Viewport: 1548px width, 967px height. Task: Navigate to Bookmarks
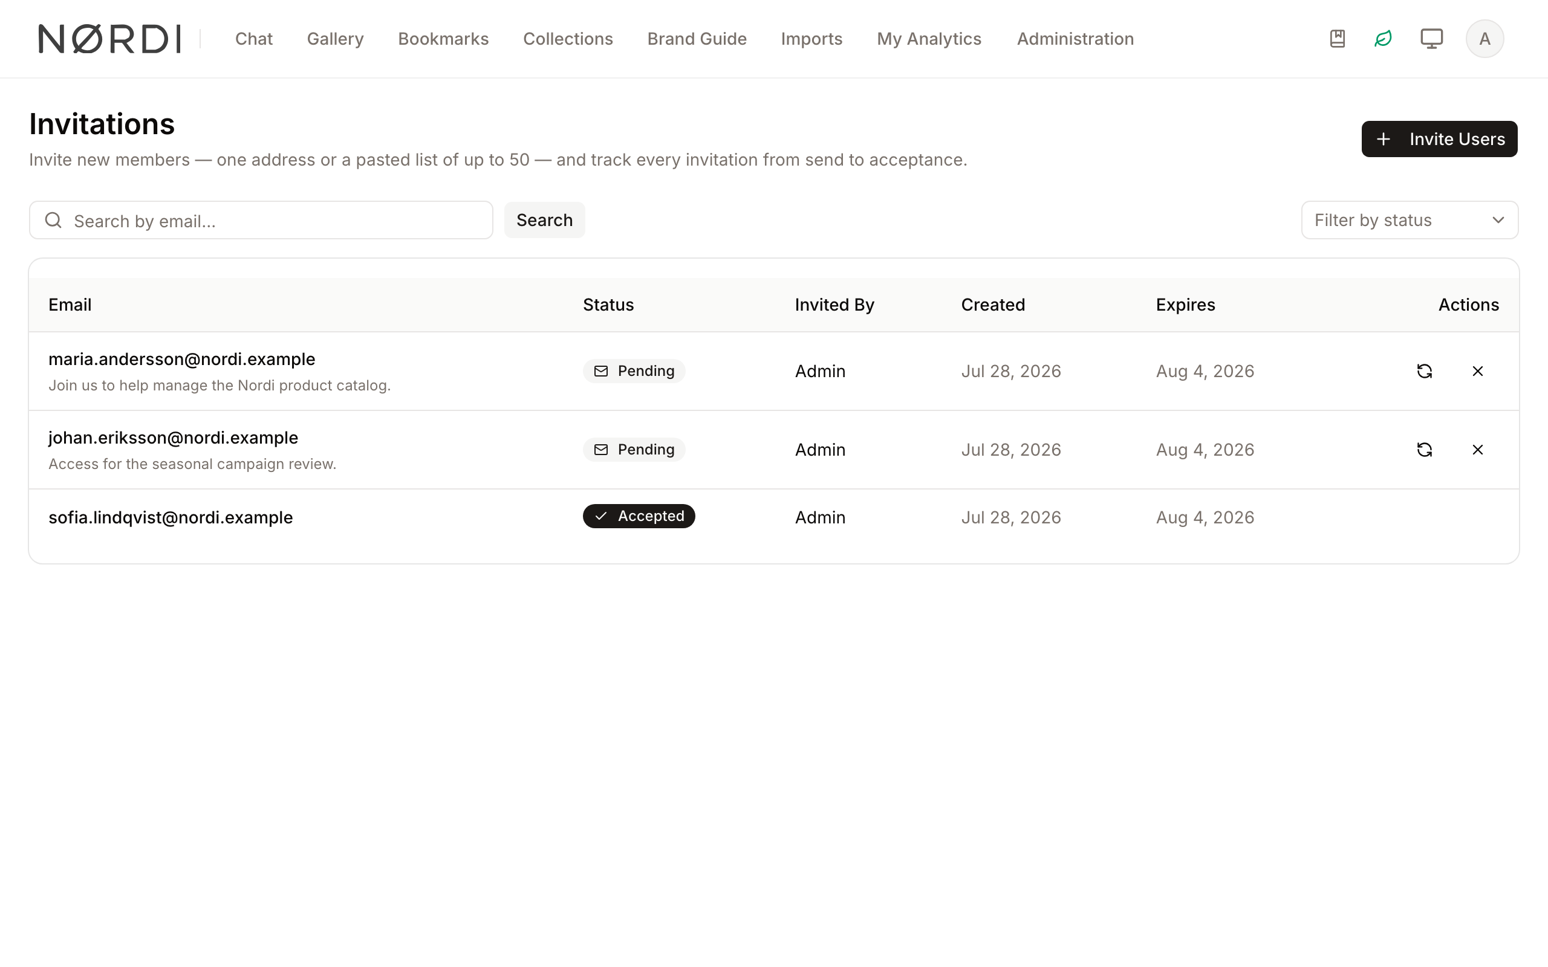[443, 39]
